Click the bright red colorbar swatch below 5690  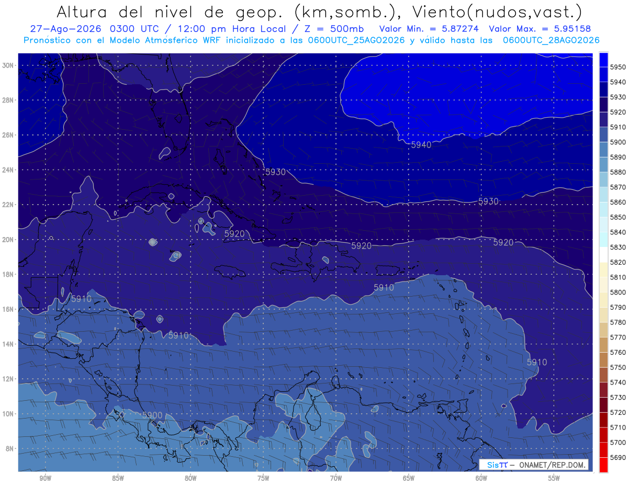pyautogui.click(x=603, y=465)
